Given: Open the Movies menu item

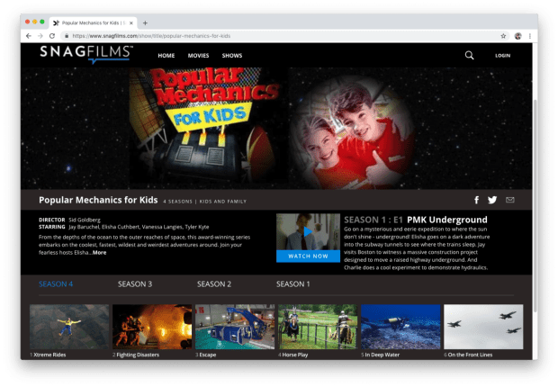Looking at the screenshot, I should (198, 56).
